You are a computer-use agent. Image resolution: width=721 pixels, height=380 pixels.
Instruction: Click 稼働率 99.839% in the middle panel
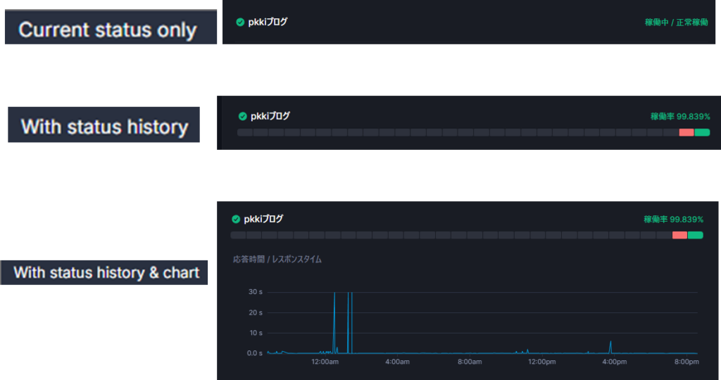(x=680, y=116)
